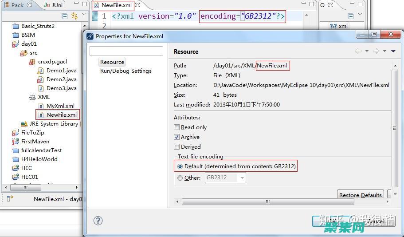Open the GB2312 encoding dropdown
404x237 pixels.
(x=242, y=178)
